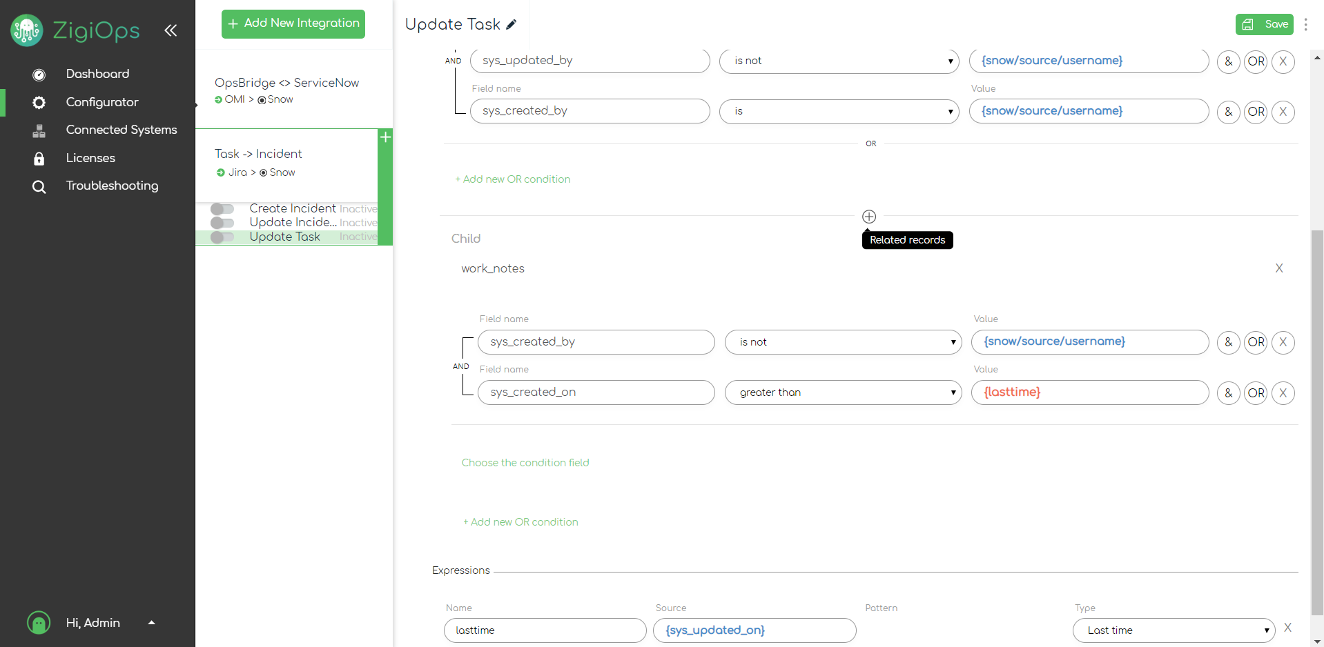Expand the 'Last time' Type dropdown
This screenshot has height=647, width=1324.
[1173, 630]
